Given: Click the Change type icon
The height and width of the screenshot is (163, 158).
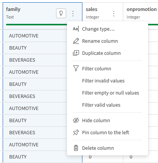Looking at the screenshot, I should tap(76, 29).
